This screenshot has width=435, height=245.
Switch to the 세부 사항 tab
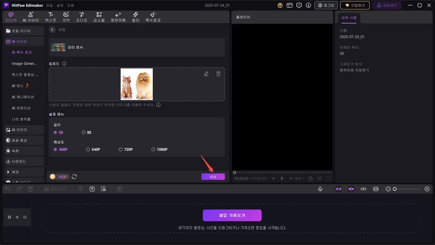349,18
